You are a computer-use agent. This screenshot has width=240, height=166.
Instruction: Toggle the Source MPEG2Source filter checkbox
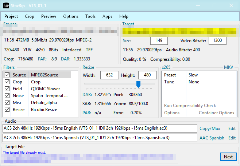click(x=7, y=75)
